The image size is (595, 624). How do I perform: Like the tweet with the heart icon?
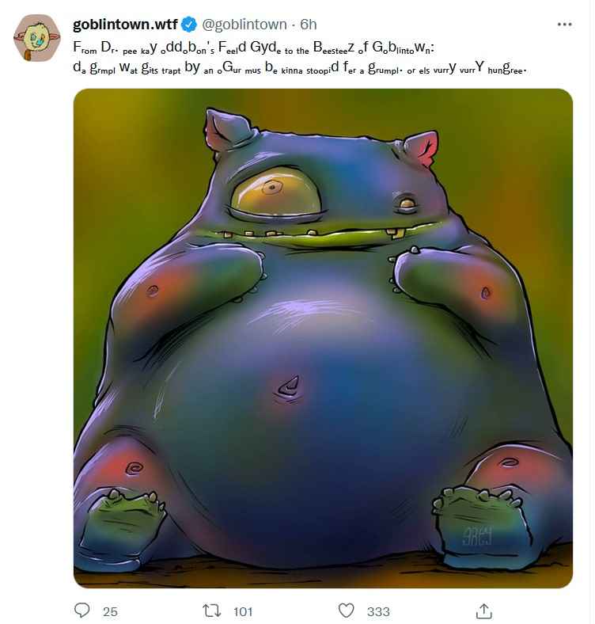tap(346, 611)
